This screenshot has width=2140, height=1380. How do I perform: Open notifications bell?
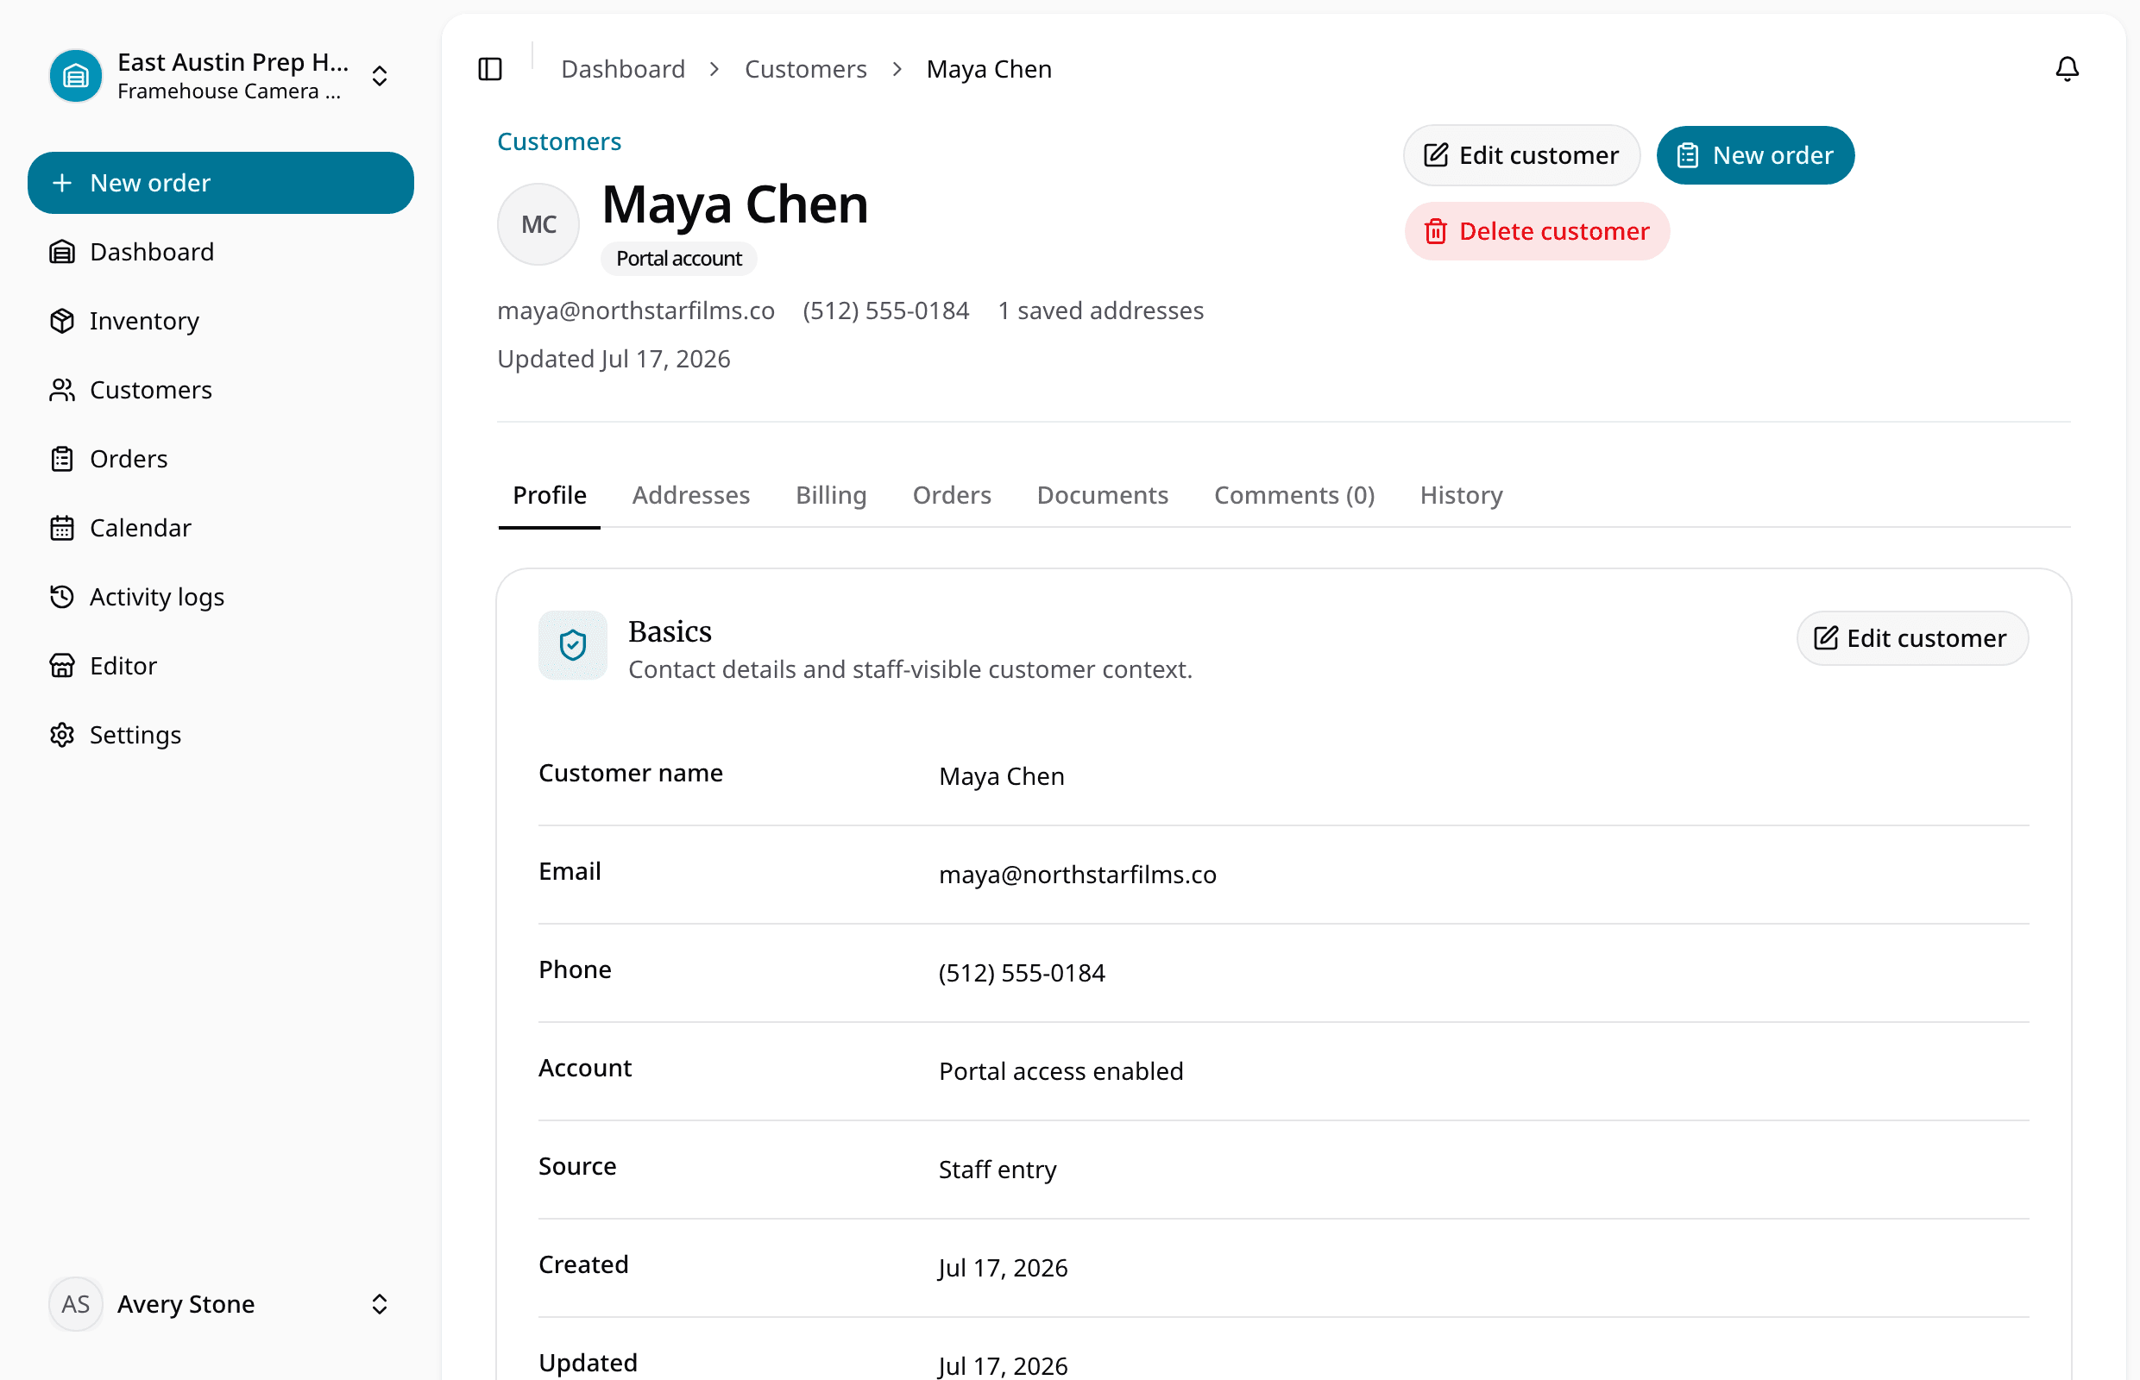(2067, 69)
